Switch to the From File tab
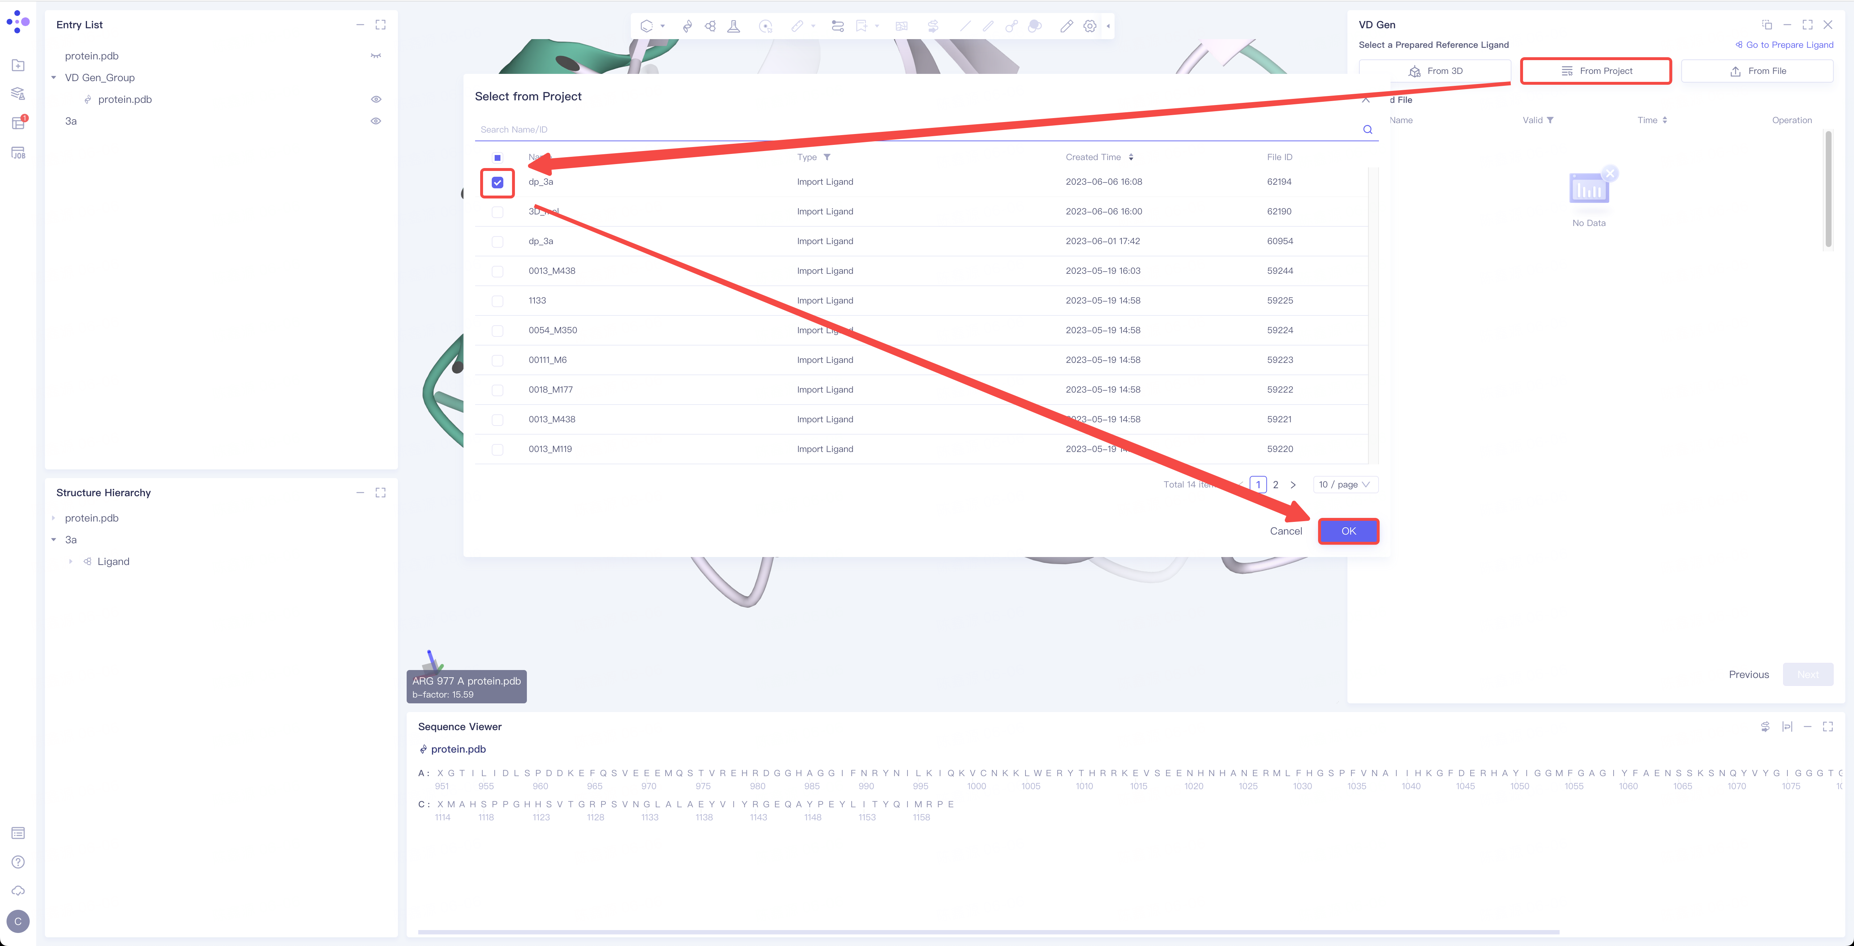 tap(1757, 71)
